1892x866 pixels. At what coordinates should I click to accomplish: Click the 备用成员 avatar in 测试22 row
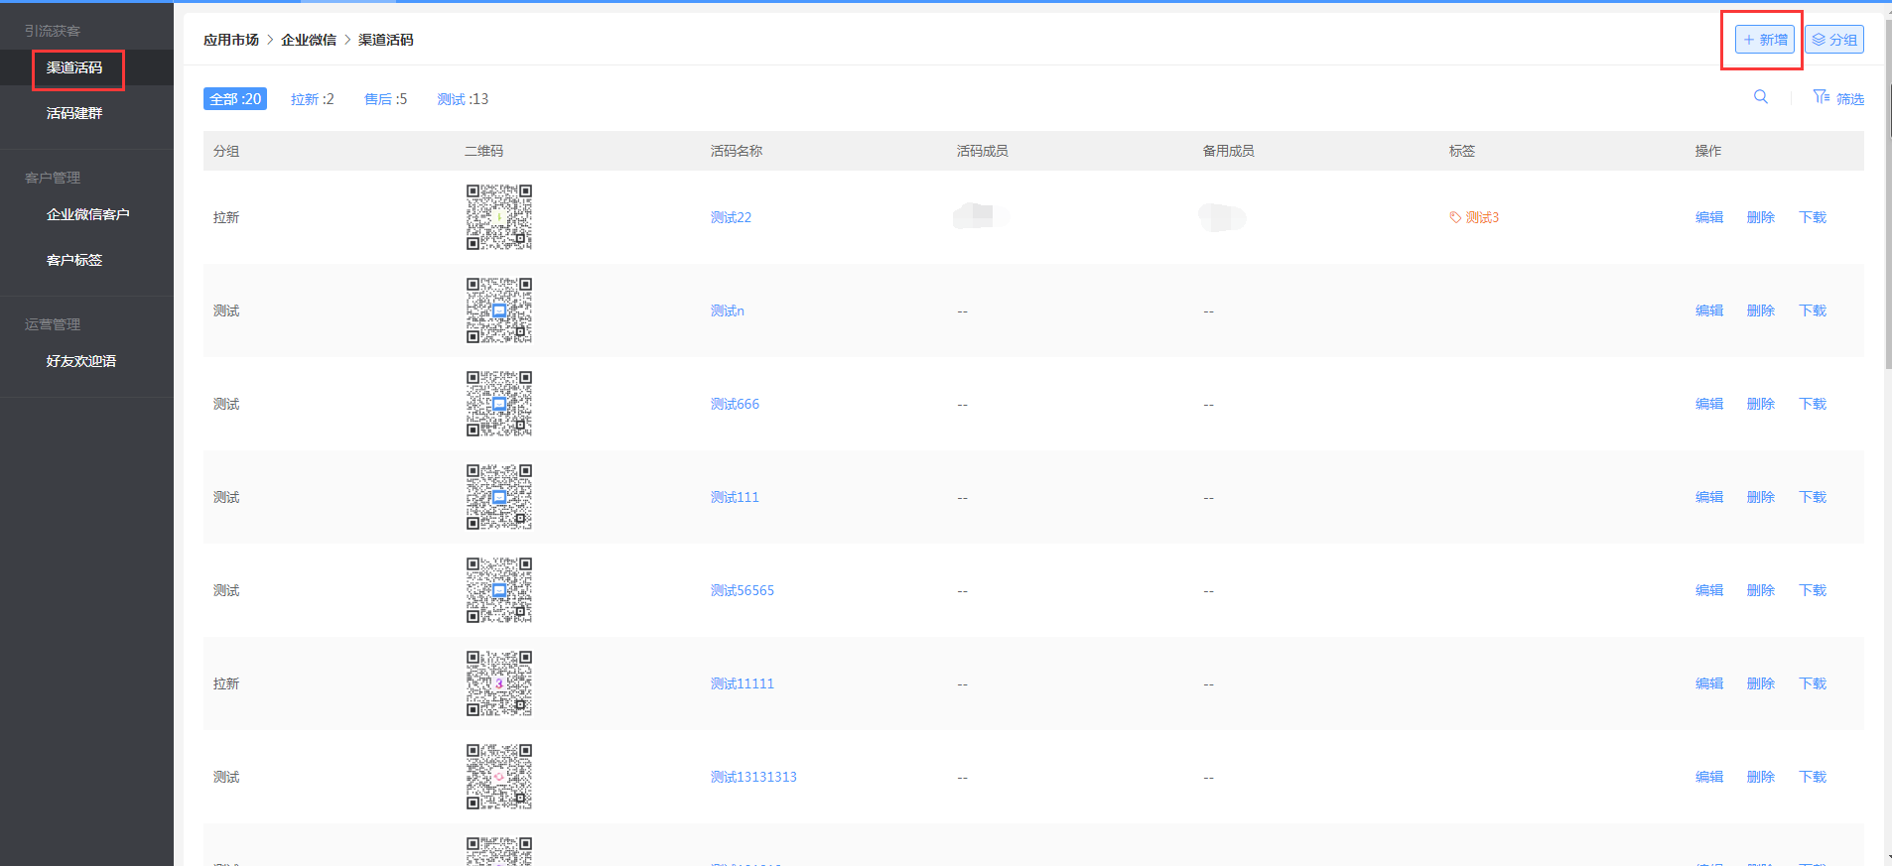pos(1222,216)
